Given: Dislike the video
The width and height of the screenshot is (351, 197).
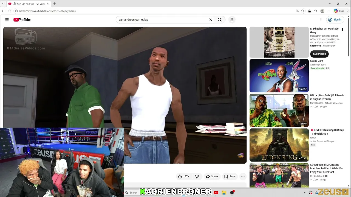Looking at the screenshot, I should (197, 176).
